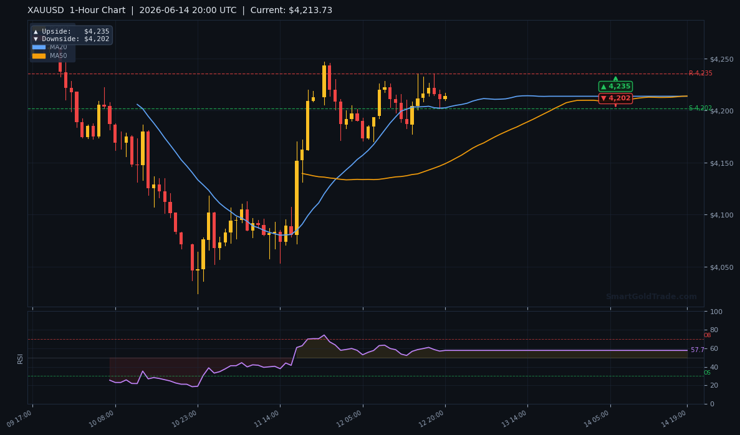The height and width of the screenshot is (435, 740).
Task: Click the 40 RSI axis label
Action: pos(714,367)
